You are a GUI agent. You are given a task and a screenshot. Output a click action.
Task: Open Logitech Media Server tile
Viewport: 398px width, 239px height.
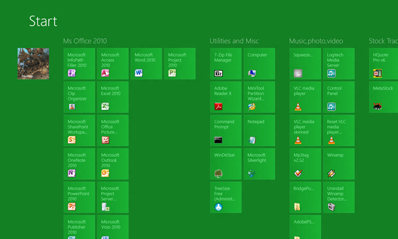tap(338, 64)
